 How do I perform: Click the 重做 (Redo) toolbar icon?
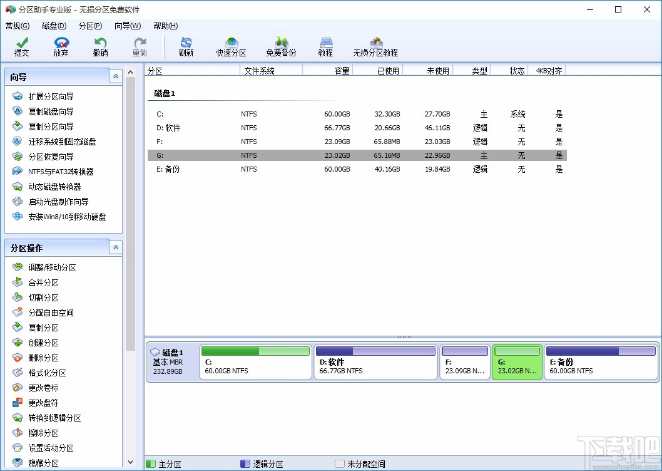(x=140, y=43)
